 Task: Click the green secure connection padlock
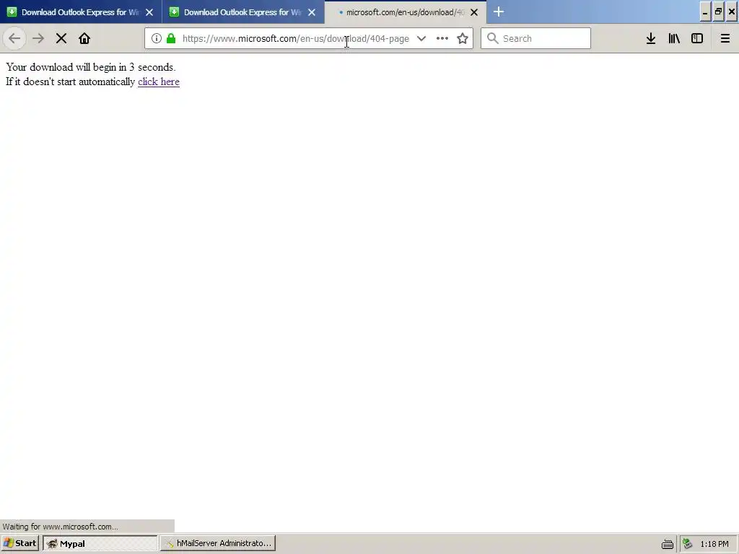171,38
